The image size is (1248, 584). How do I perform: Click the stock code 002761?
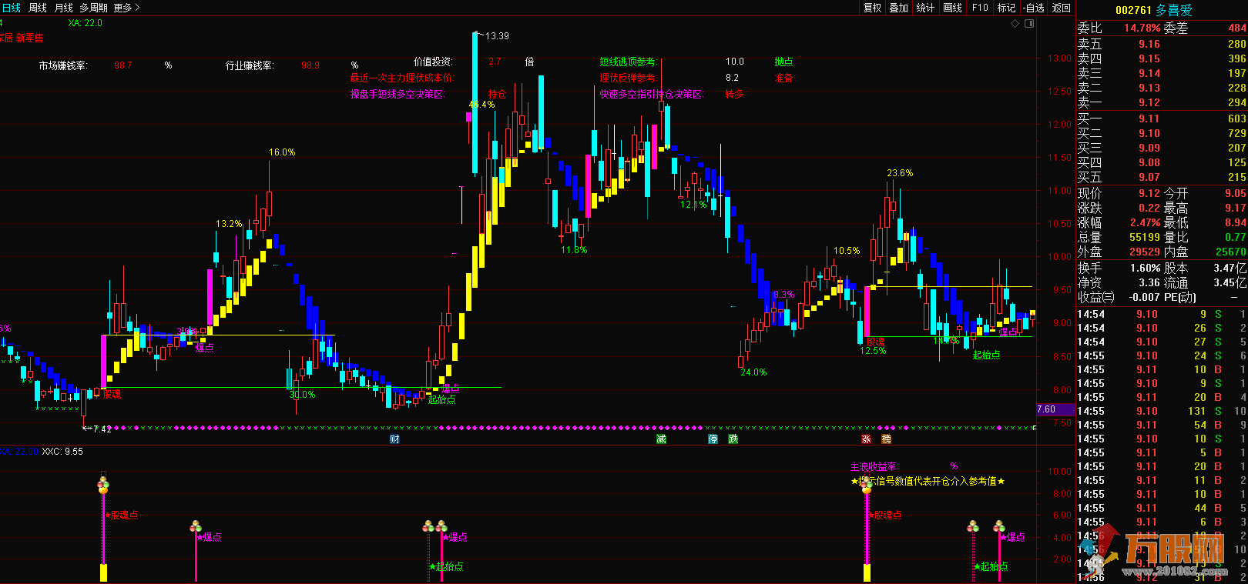[1133, 10]
